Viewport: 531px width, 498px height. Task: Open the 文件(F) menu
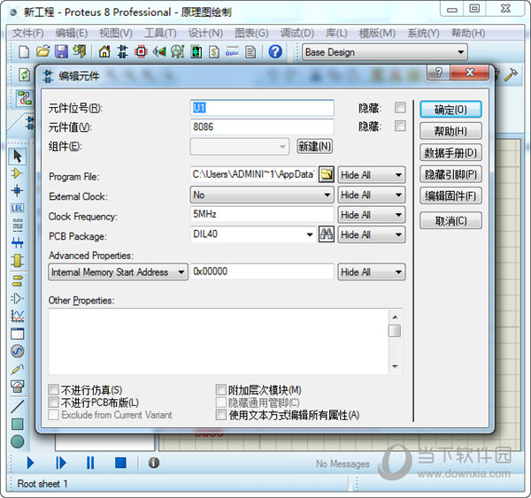pos(28,33)
